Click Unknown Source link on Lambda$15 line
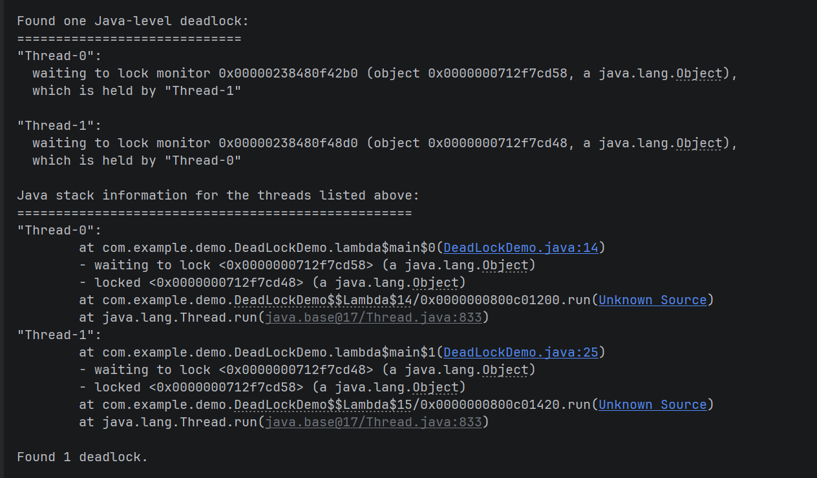 (653, 404)
